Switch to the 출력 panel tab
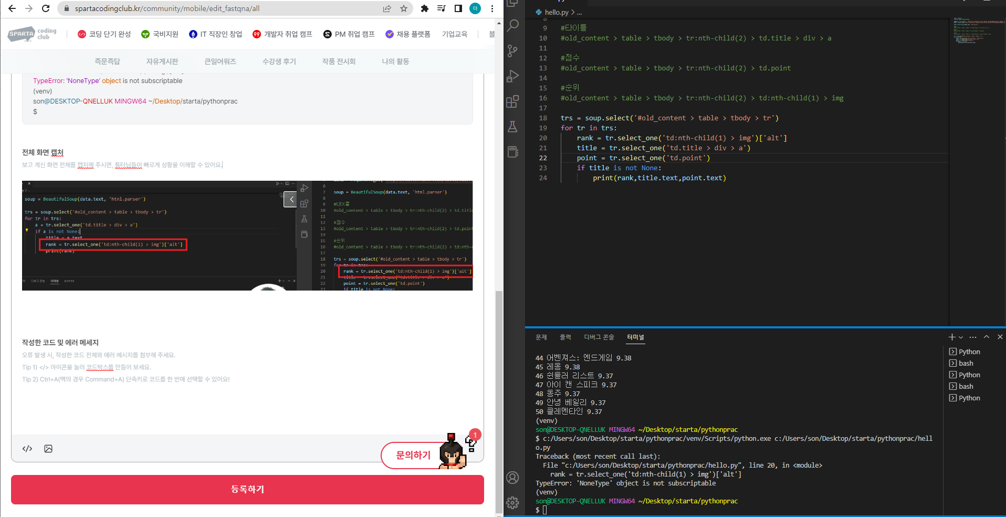This screenshot has height=517, width=1006. [565, 337]
